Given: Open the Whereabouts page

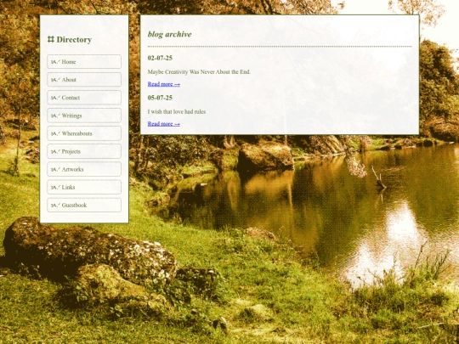Looking at the screenshot, I should tap(84, 133).
